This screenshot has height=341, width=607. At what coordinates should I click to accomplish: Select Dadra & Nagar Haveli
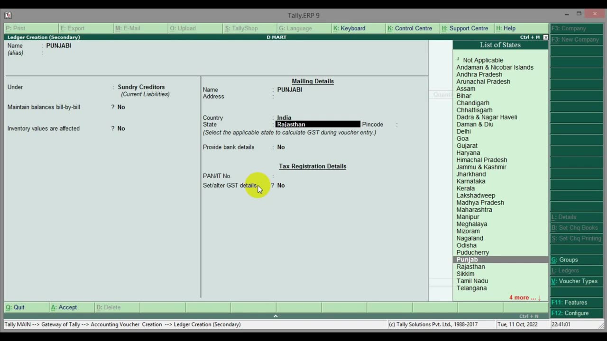(487, 117)
